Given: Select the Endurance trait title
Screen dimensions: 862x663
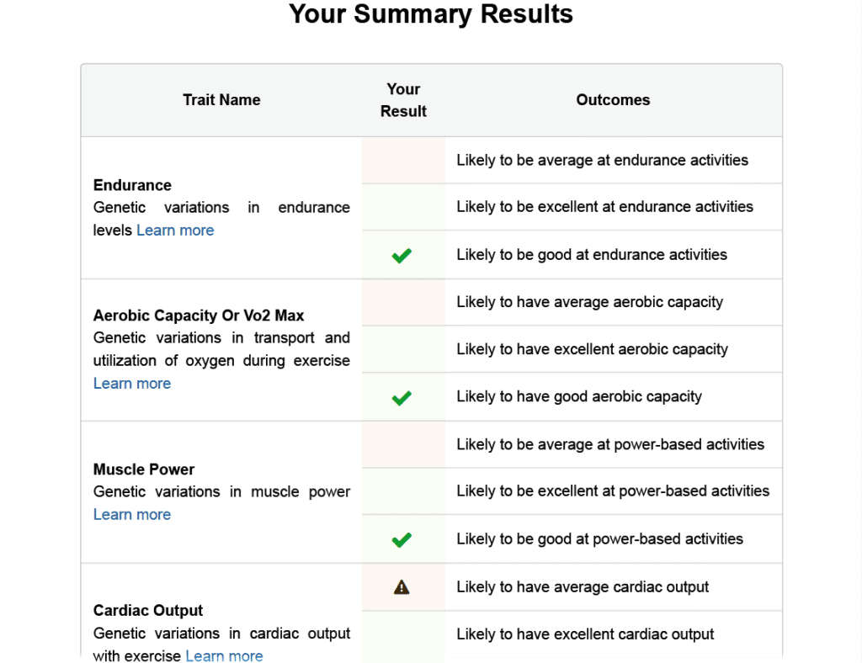Looking at the screenshot, I should 132,185.
